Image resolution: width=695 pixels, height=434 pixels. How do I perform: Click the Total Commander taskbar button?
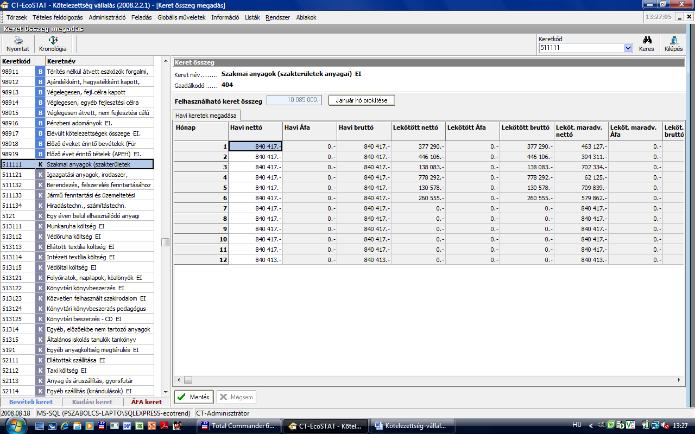point(239,426)
